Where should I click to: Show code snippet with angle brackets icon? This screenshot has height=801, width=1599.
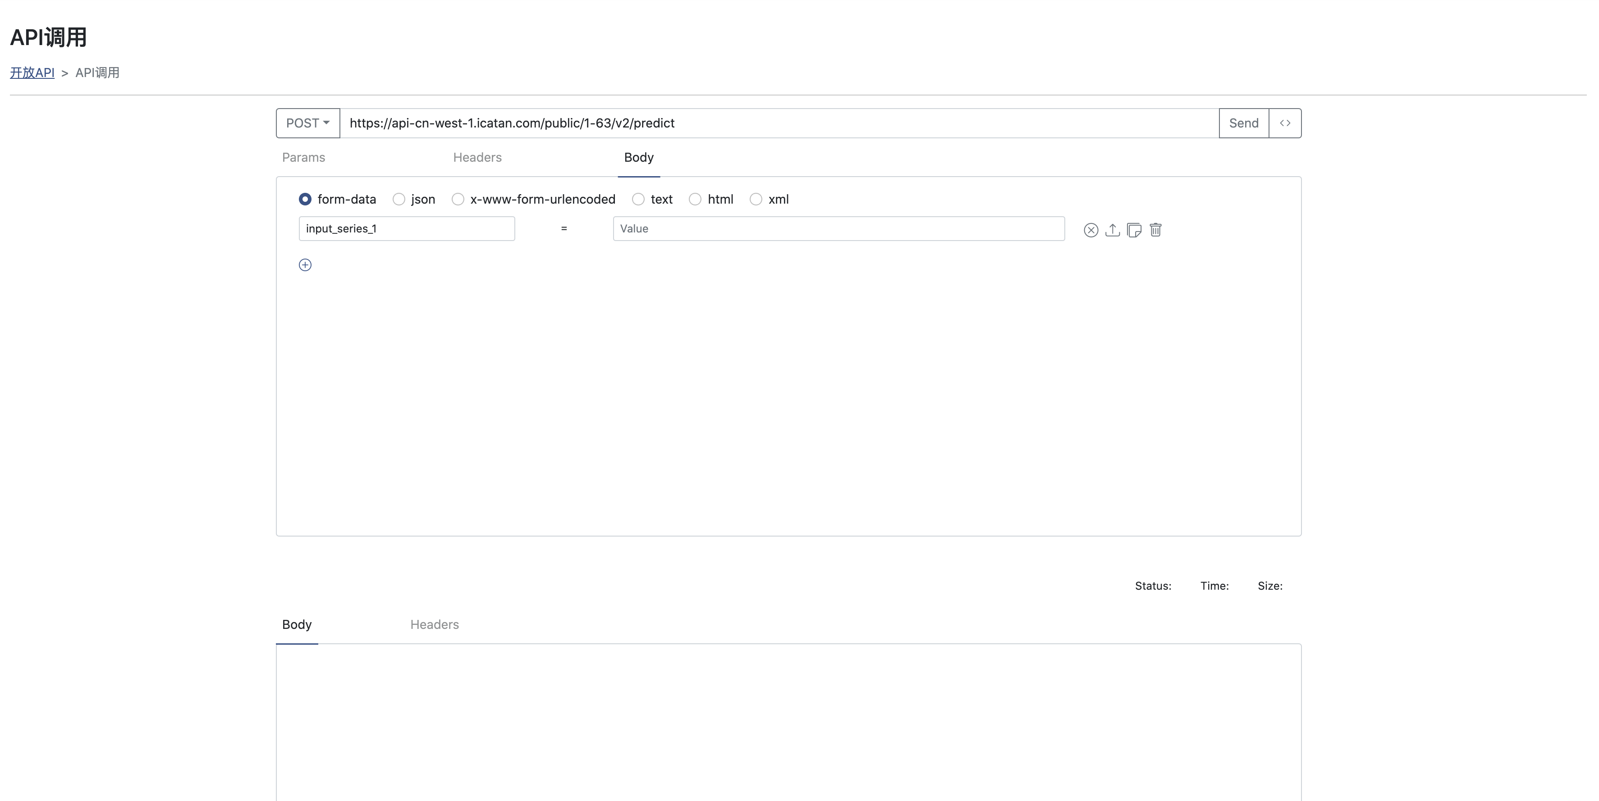[x=1285, y=123]
